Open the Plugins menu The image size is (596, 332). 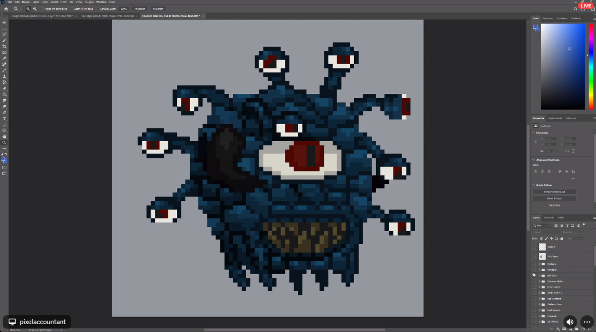coord(89,2)
